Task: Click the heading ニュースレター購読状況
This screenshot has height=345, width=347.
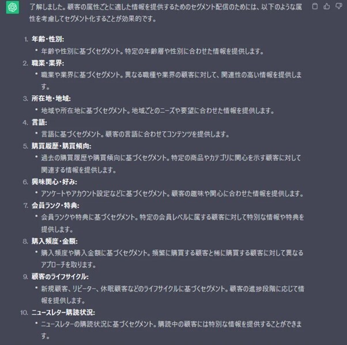Action: click(63, 313)
